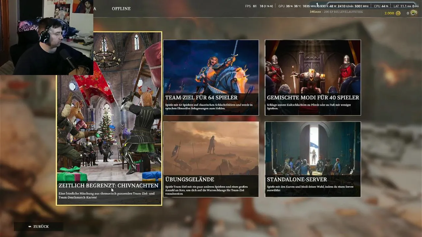
Task: Click player name 24Kauss level progress text
Action: [x=336, y=12]
